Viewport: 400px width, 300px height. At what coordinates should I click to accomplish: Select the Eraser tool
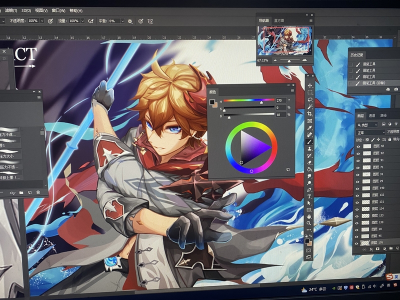pyautogui.click(x=309, y=162)
